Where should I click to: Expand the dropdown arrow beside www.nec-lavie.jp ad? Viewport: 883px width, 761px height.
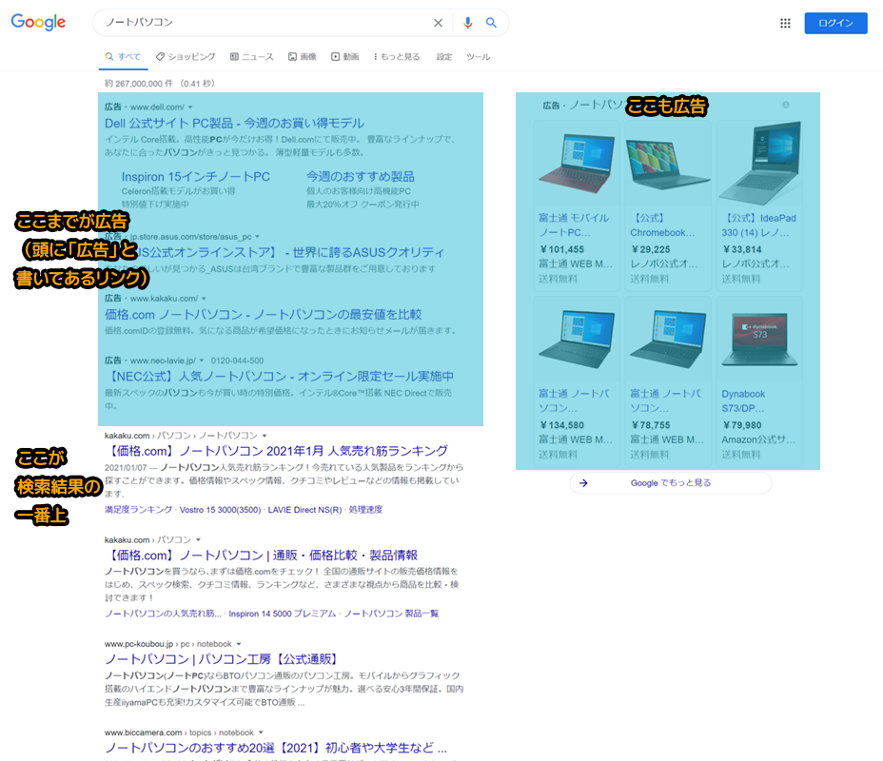tap(202, 361)
